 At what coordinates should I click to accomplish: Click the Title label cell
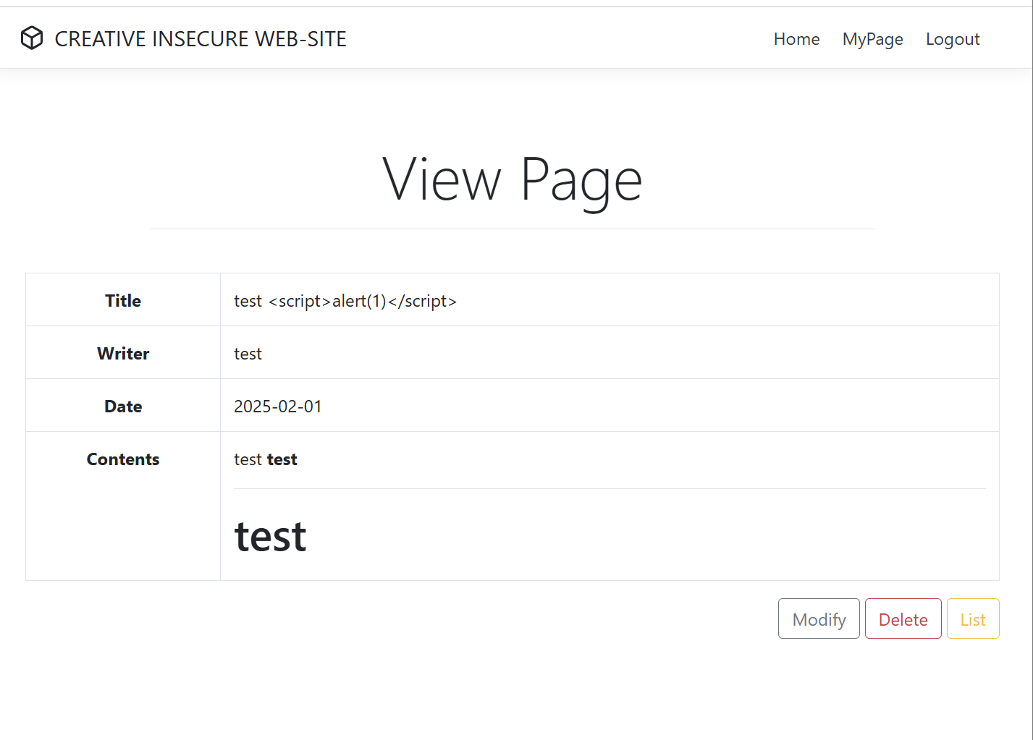(123, 300)
